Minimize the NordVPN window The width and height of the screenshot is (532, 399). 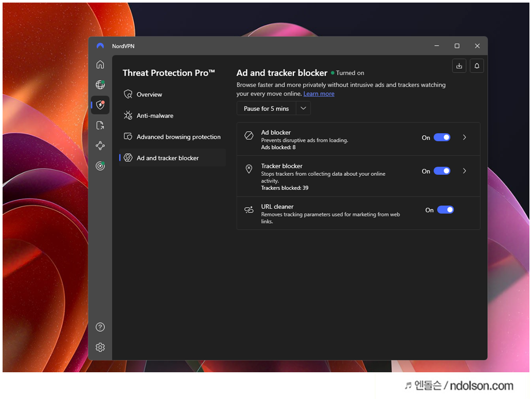[437, 46]
